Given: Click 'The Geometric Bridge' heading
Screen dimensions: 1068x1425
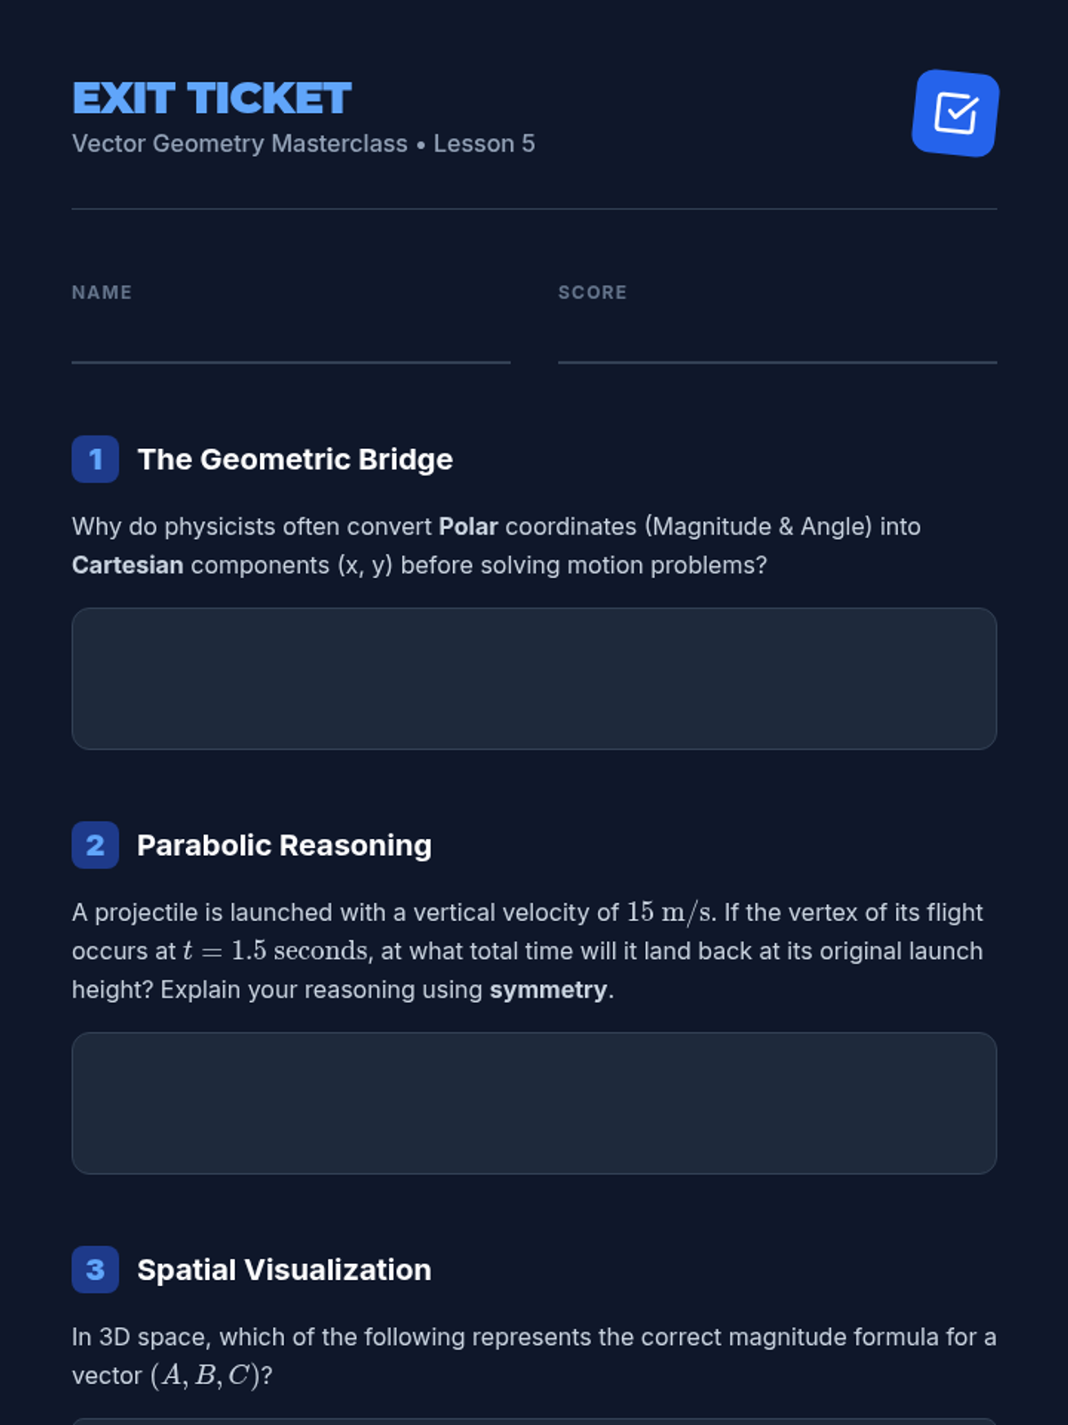Looking at the screenshot, I should coord(295,460).
